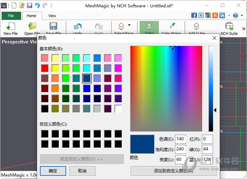Switch to the Home ribbon tab
Screen dimensions: 247x179
(x=31, y=16)
